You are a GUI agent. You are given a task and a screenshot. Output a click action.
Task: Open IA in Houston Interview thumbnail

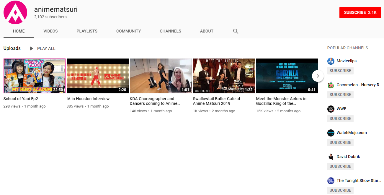point(98,76)
